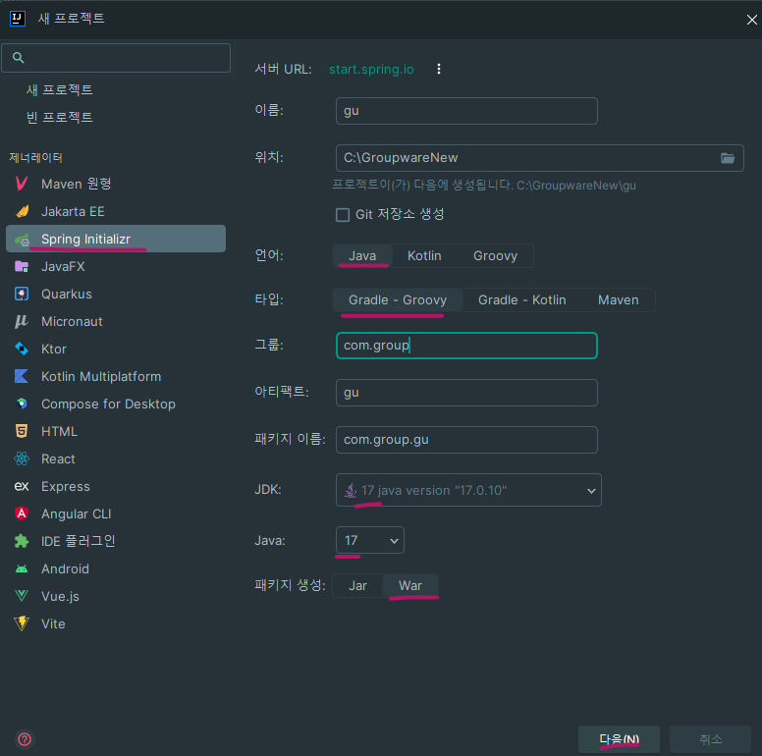Open the start.spring.io server link
This screenshot has height=756, width=762.
(371, 70)
